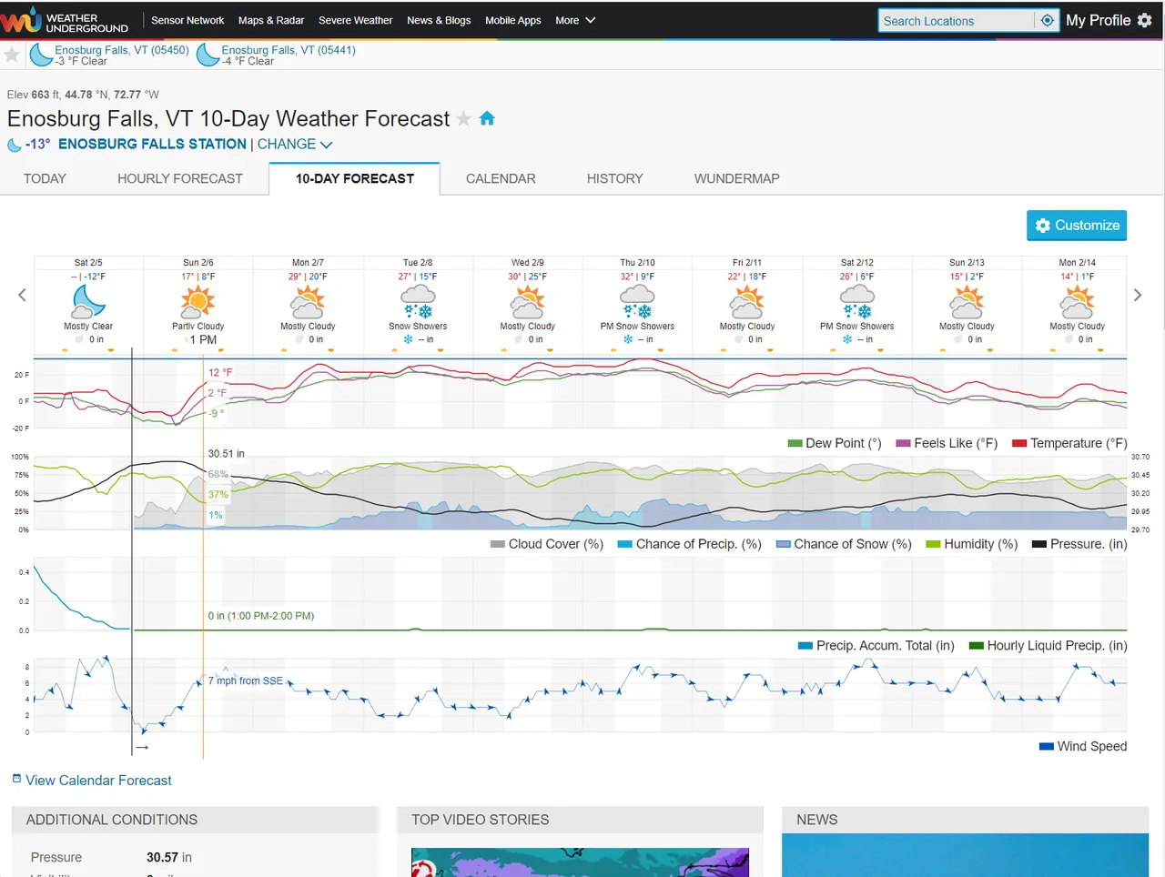
Task: Click the Sat 2/5 Mostly Clear moon icon
Action: tap(88, 299)
